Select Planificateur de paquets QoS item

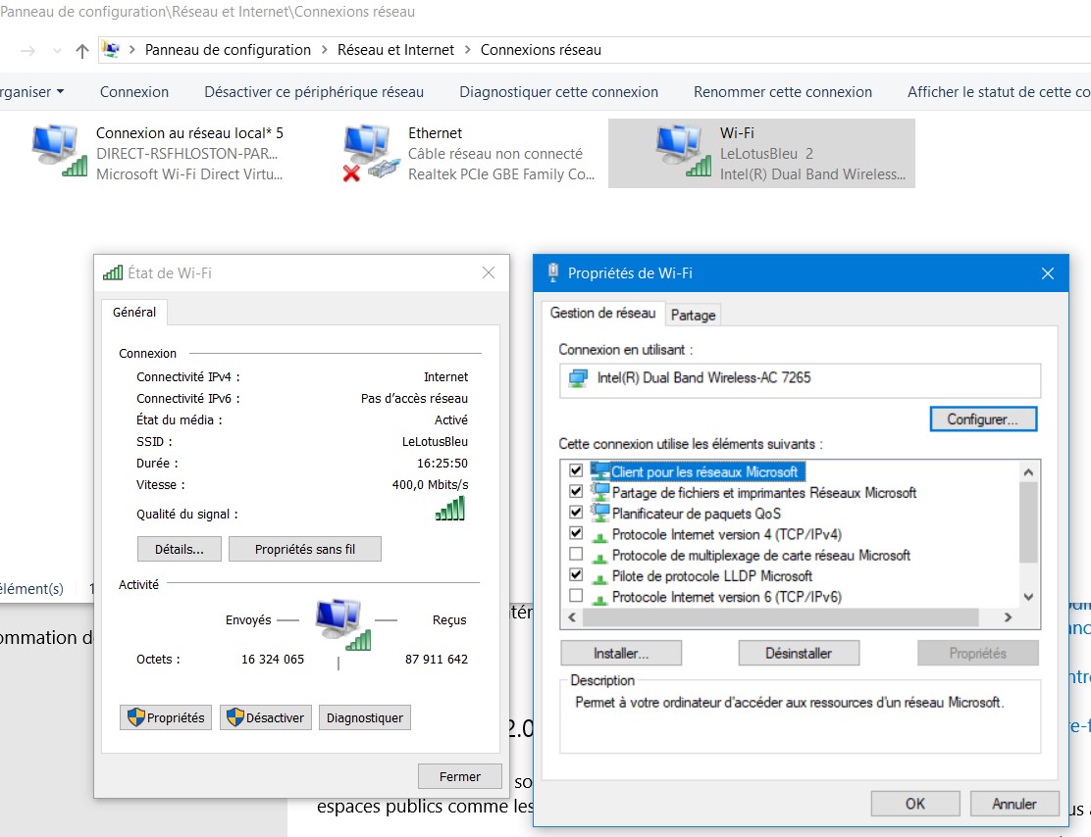pos(696,514)
